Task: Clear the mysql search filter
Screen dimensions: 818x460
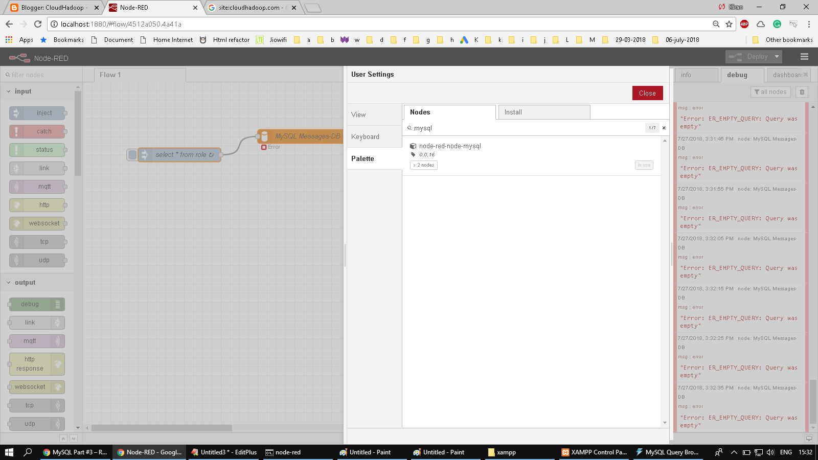Action: tap(664, 128)
